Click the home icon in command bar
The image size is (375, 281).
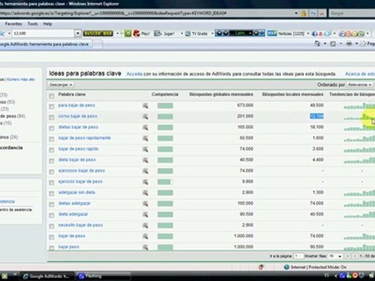tap(317, 44)
